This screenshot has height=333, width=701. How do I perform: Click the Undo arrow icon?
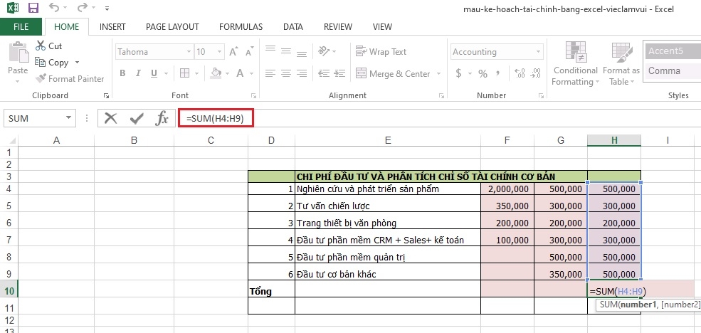point(54,8)
